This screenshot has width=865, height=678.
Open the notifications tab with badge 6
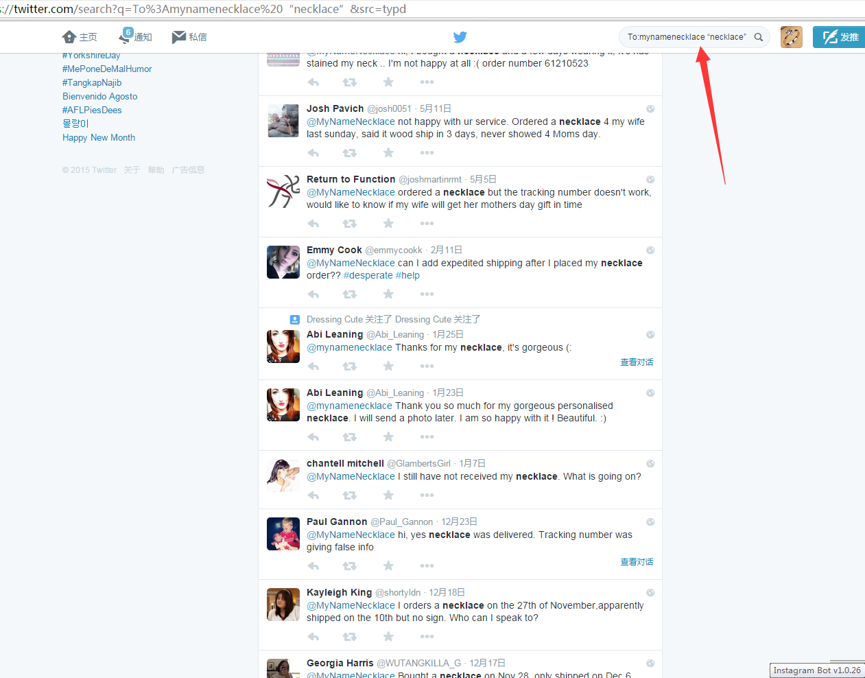coord(135,36)
